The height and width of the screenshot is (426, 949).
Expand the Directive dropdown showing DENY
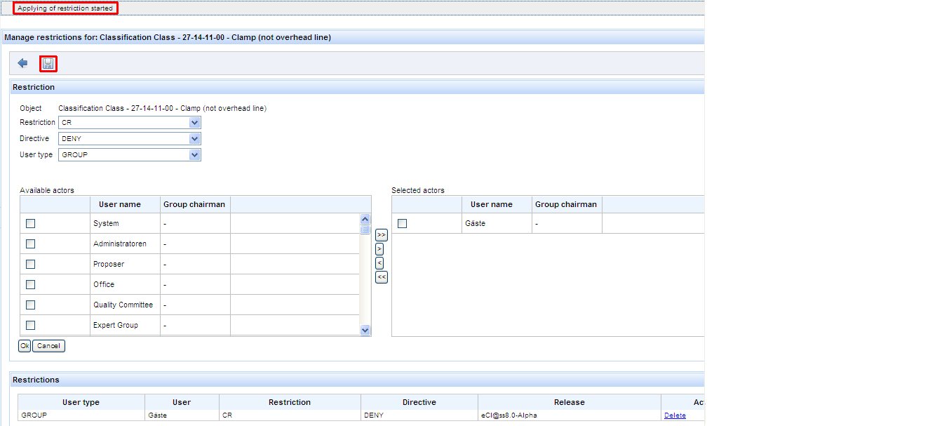(x=130, y=139)
